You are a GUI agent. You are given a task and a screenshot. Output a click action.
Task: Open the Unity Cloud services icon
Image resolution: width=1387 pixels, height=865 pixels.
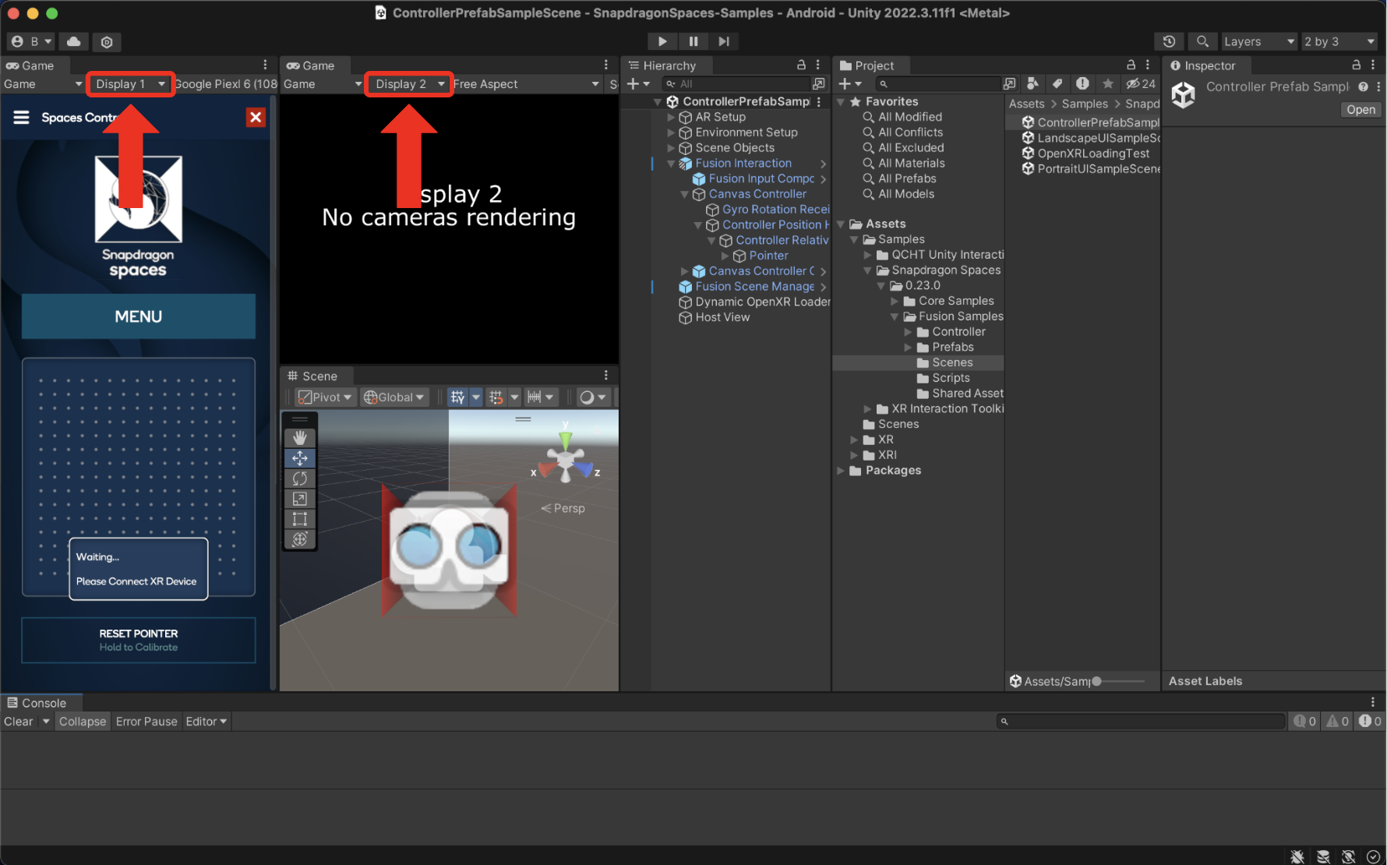pyautogui.click(x=73, y=41)
